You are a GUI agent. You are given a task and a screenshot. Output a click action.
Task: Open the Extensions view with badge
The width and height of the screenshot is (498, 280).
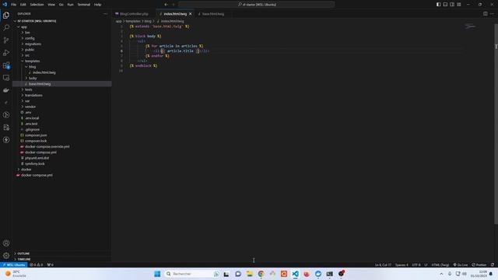(6, 65)
